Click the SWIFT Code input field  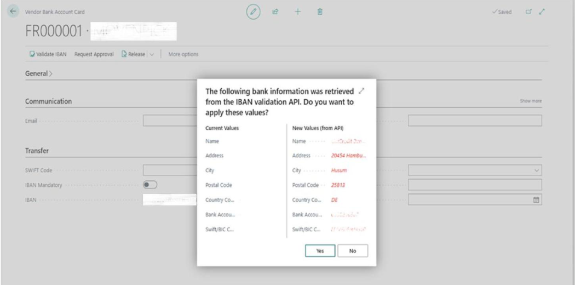tap(170, 170)
